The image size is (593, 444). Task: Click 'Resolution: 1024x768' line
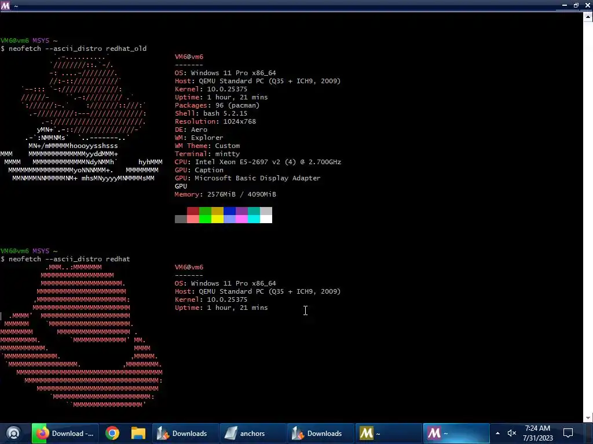click(x=215, y=121)
